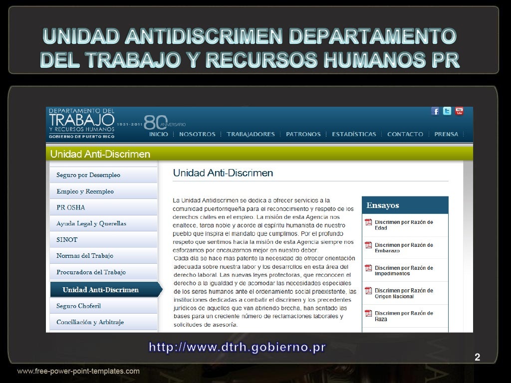The height and width of the screenshot is (383, 511).
Task: Open the YouTube icon in site header
Action: click(459, 111)
